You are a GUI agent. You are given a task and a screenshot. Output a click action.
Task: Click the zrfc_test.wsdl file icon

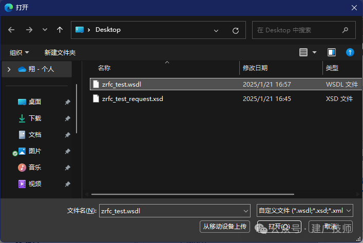[96, 84]
